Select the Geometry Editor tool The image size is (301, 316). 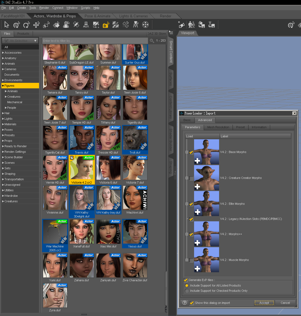(x=96, y=25)
